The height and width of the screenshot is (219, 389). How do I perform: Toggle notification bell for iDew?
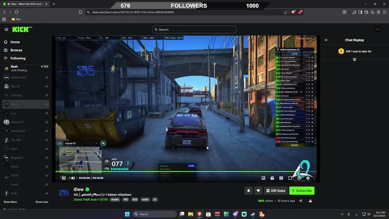point(248,191)
